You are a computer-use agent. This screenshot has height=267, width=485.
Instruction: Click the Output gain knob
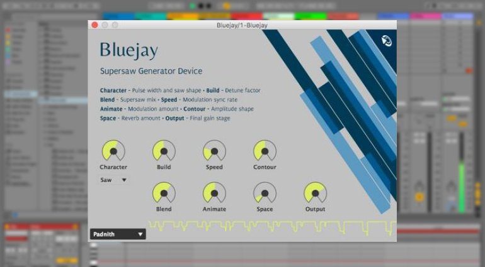point(315,193)
